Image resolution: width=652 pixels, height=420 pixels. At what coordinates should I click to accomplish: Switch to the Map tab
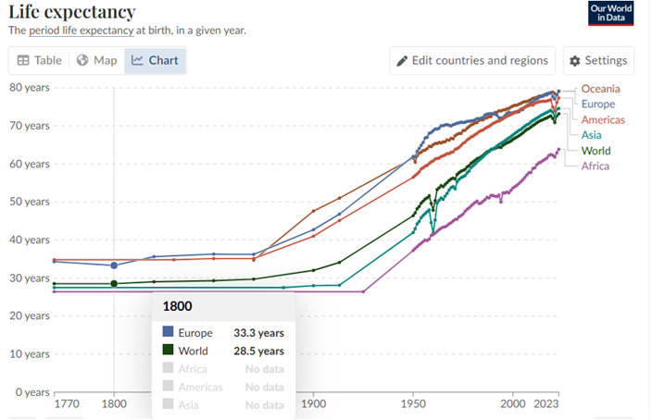point(97,60)
